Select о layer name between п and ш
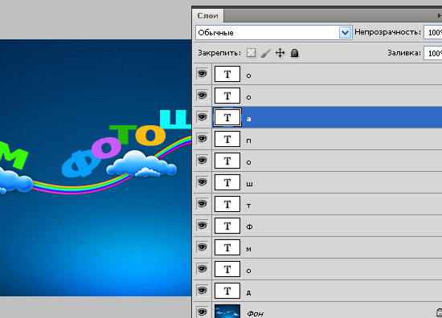This screenshot has width=442, height=318. [248, 162]
